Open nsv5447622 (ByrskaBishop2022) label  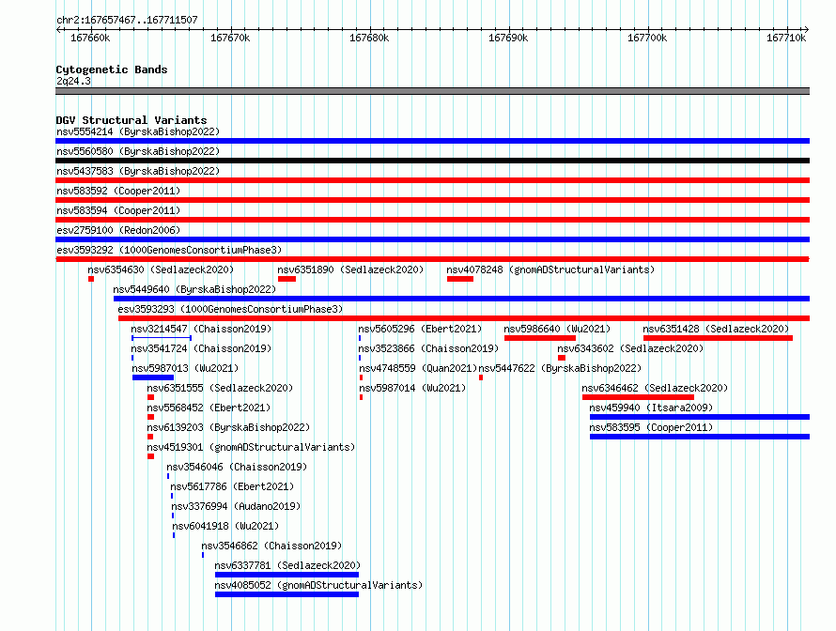click(x=561, y=368)
